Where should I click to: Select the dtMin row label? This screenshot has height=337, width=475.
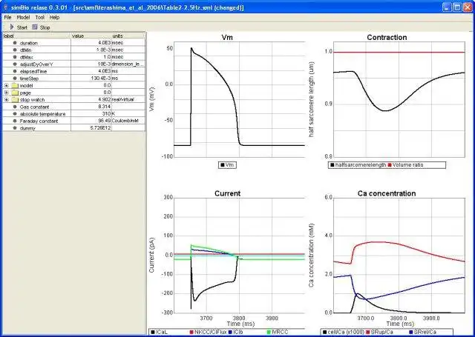tap(26, 50)
